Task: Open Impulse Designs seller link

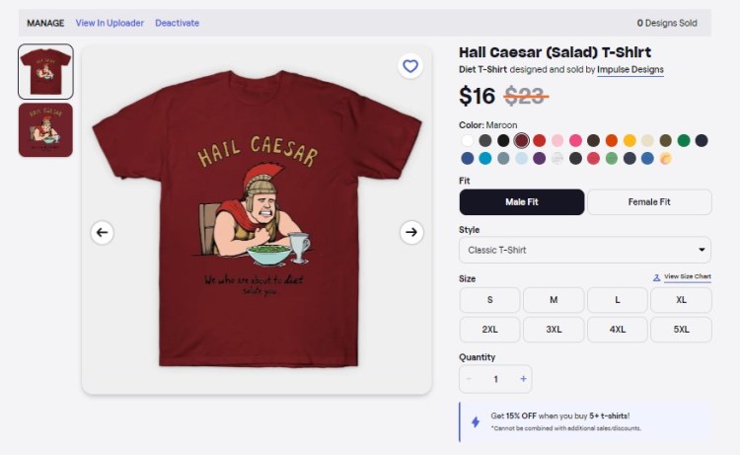Action: [x=630, y=70]
